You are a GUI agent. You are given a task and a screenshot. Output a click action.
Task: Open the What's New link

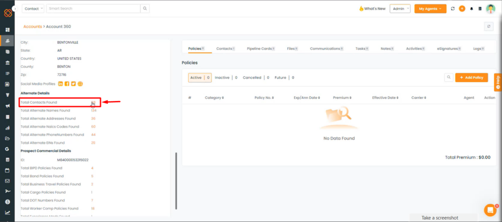[x=373, y=9]
